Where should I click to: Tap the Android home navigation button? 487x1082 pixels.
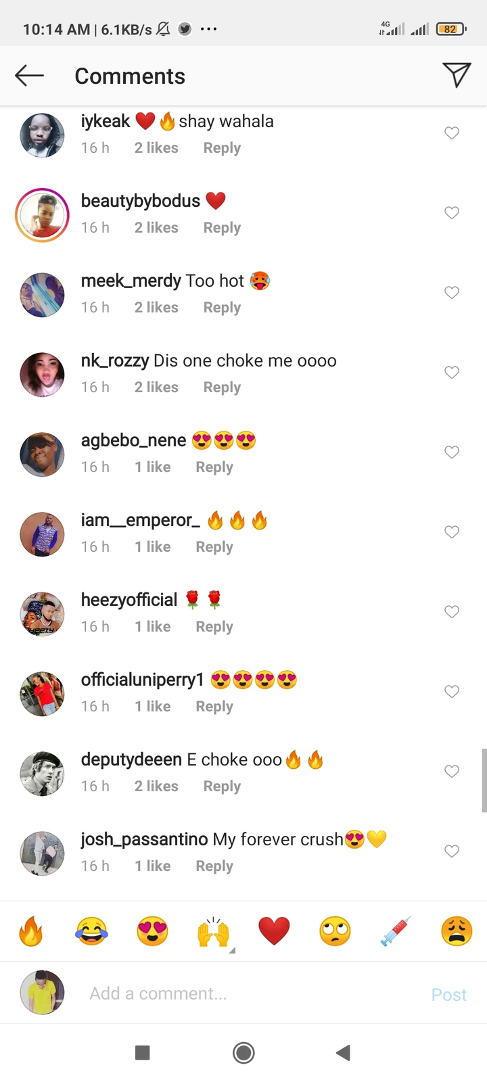(x=243, y=1052)
